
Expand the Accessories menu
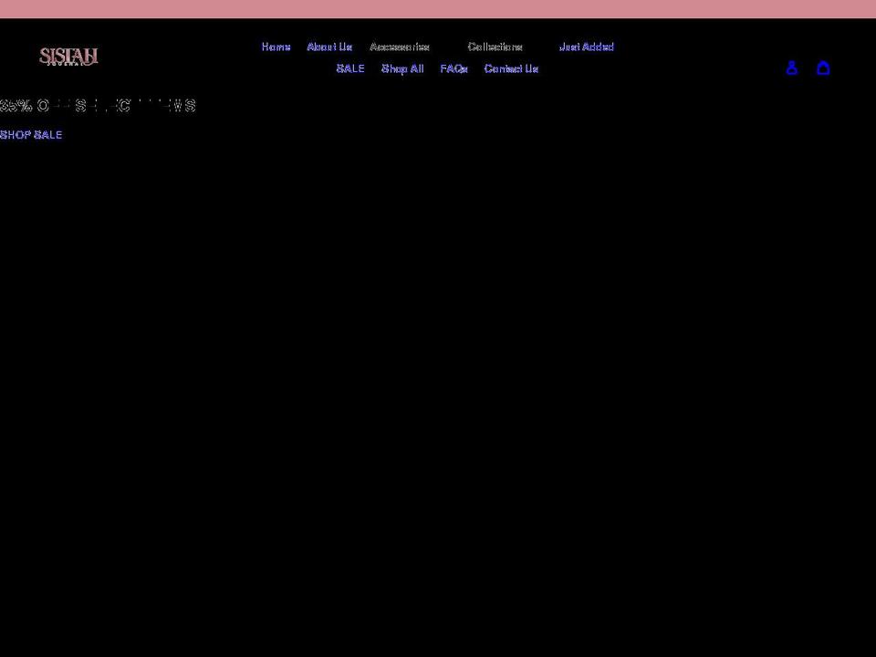click(400, 47)
